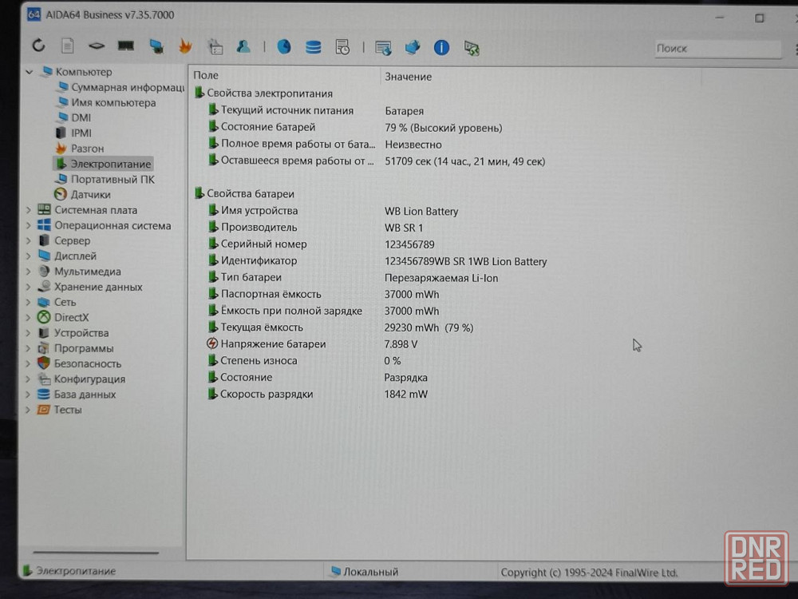Image resolution: width=798 pixels, height=599 pixels.
Task: Select the Напряжение батареи row
Action: [x=312, y=344]
